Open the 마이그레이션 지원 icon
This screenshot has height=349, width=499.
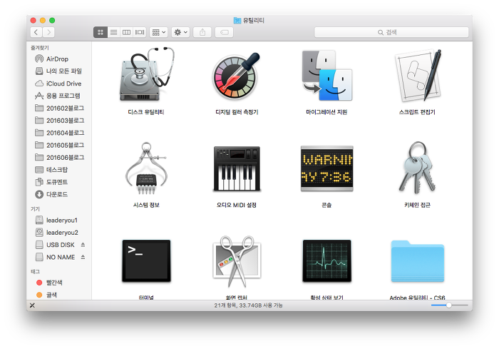tap(326, 76)
